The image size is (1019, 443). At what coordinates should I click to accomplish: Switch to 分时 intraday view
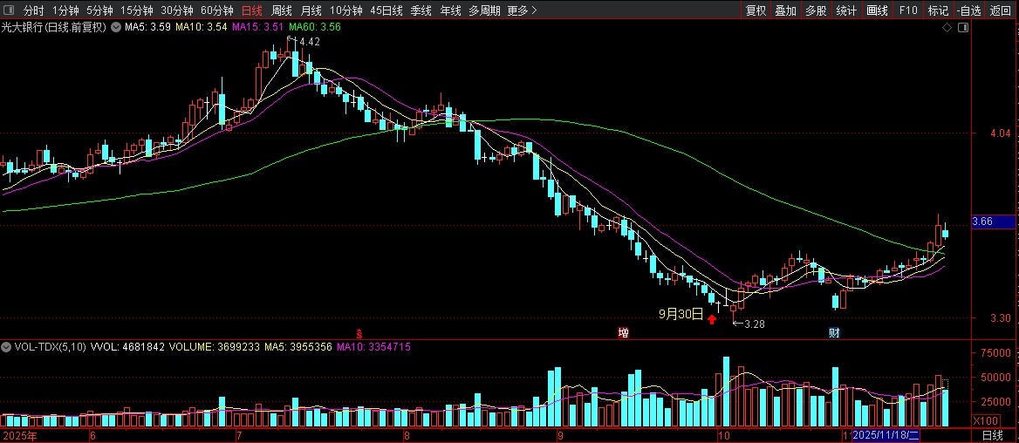34,10
